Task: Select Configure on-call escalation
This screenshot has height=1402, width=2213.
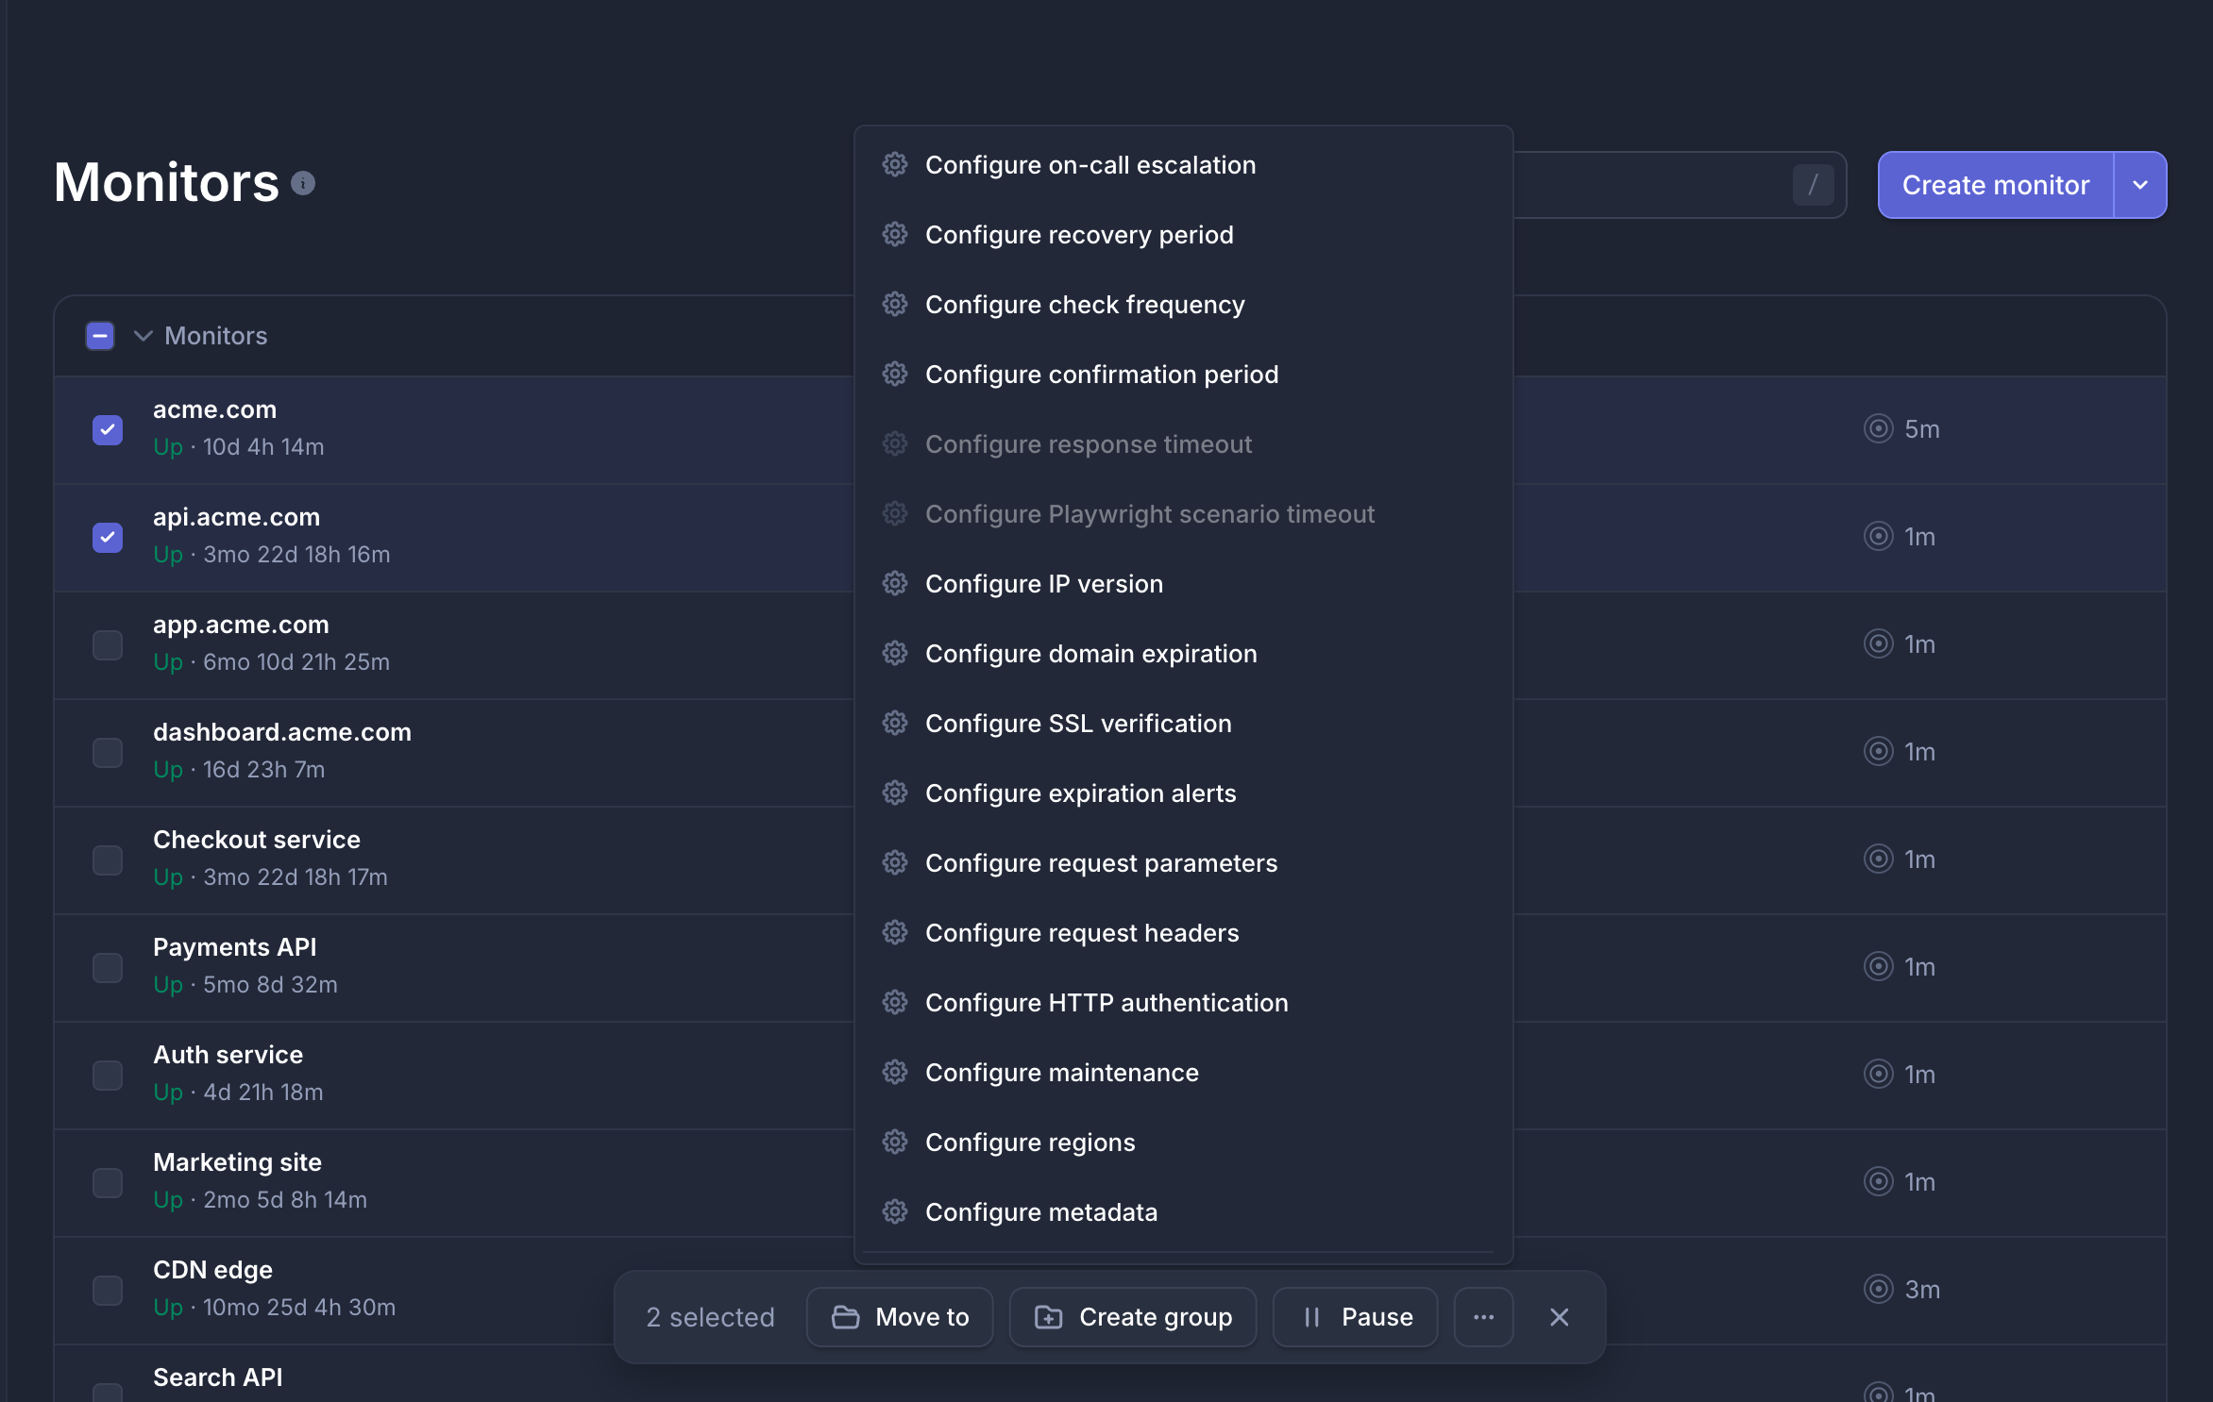Action: pos(1183,165)
